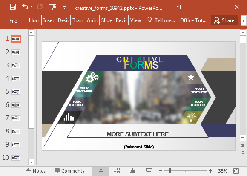
Task: Click the Tell me lightbulb search box
Action: (161, 20)
